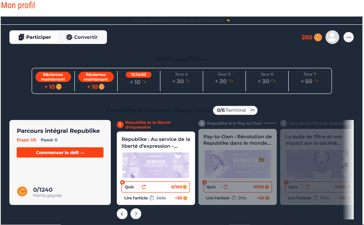Retry quiz icon in liberté d'expression card
364x225 pixels.
coord(144,187)
